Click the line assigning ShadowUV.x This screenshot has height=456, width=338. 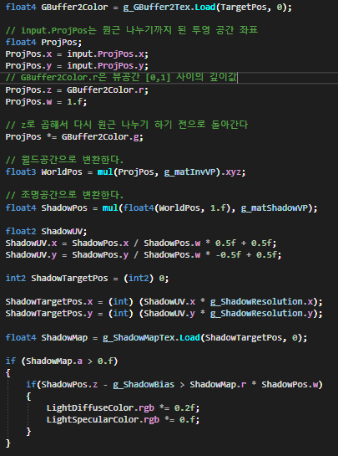[141, 243]
